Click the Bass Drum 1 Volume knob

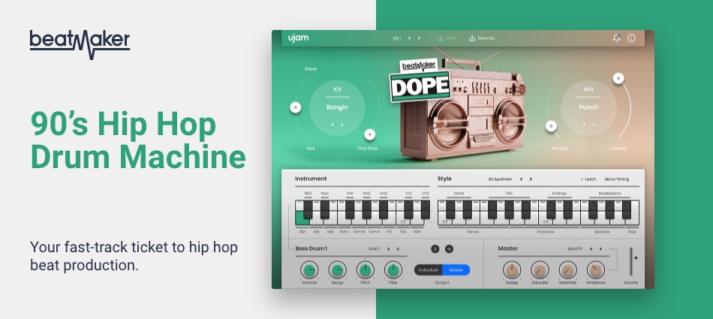(309, 270)
